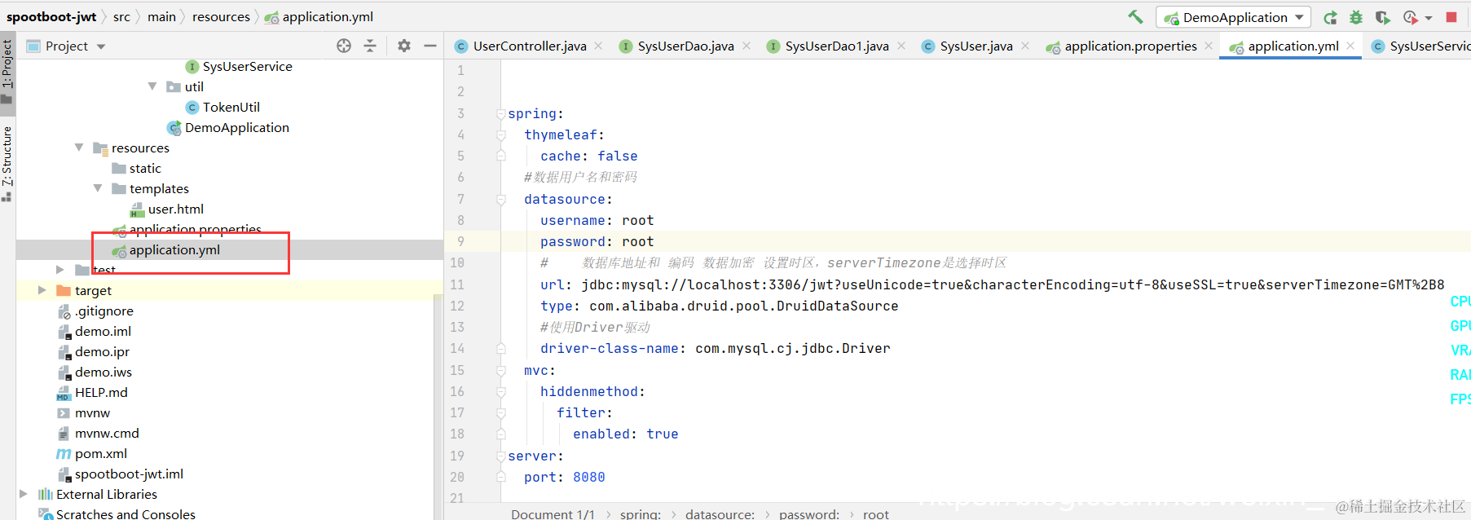This screenshot has width=1471, height=520.
Task: Close the UserController.java tab
Action: [598, 46]
